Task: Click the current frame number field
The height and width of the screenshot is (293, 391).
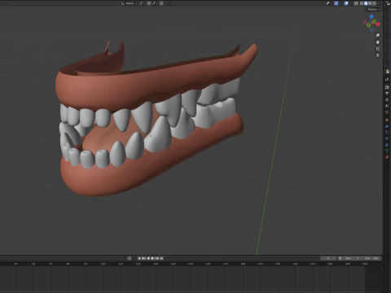Action: tap(328, 258)
